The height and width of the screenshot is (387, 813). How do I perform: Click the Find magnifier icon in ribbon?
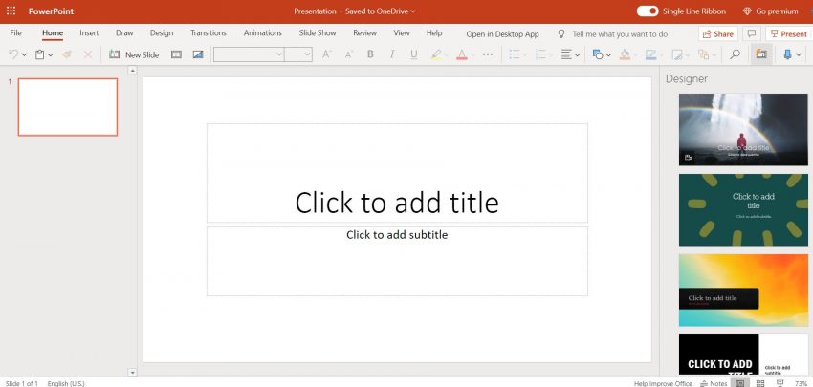735,54
